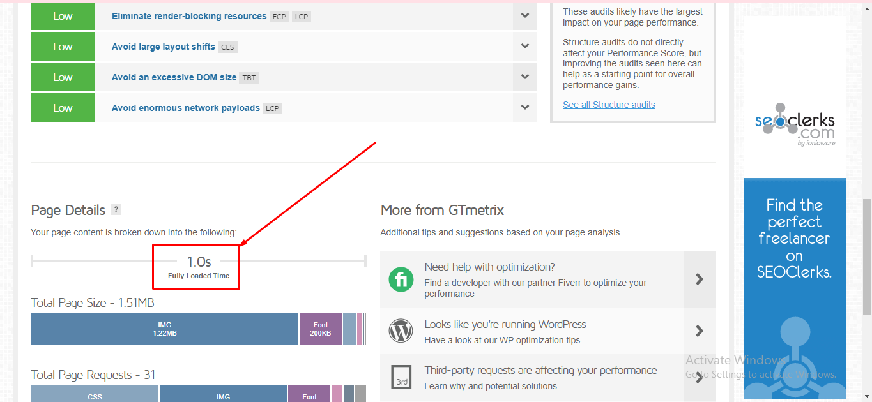Click the CSS segment in Total Page Requests
872x402 pixels.
(x=95, y=395)
